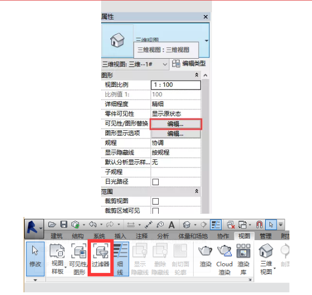The height and width of the screenshot is (295, 312).
Task: Click Remove Hidden Lines (删除隐藏线) icon
Action: pyautogui.click(x=160, y=259)
